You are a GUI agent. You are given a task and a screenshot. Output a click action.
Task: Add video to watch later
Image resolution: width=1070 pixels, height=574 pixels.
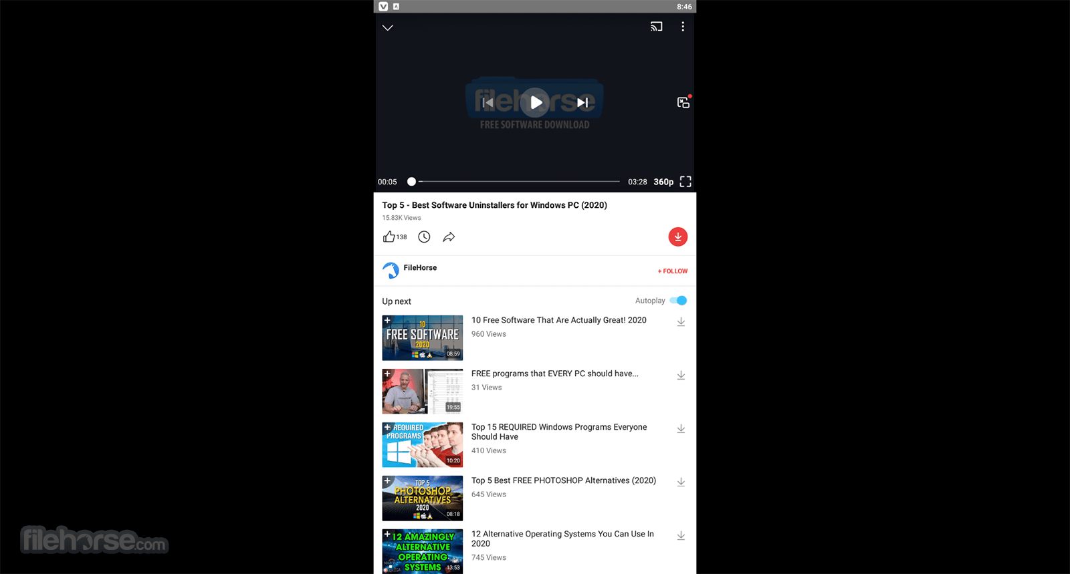coord(424,237)
